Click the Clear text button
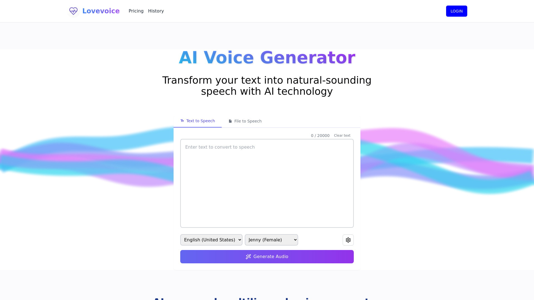This screenshot has height=300, width=534. [342, 136]
